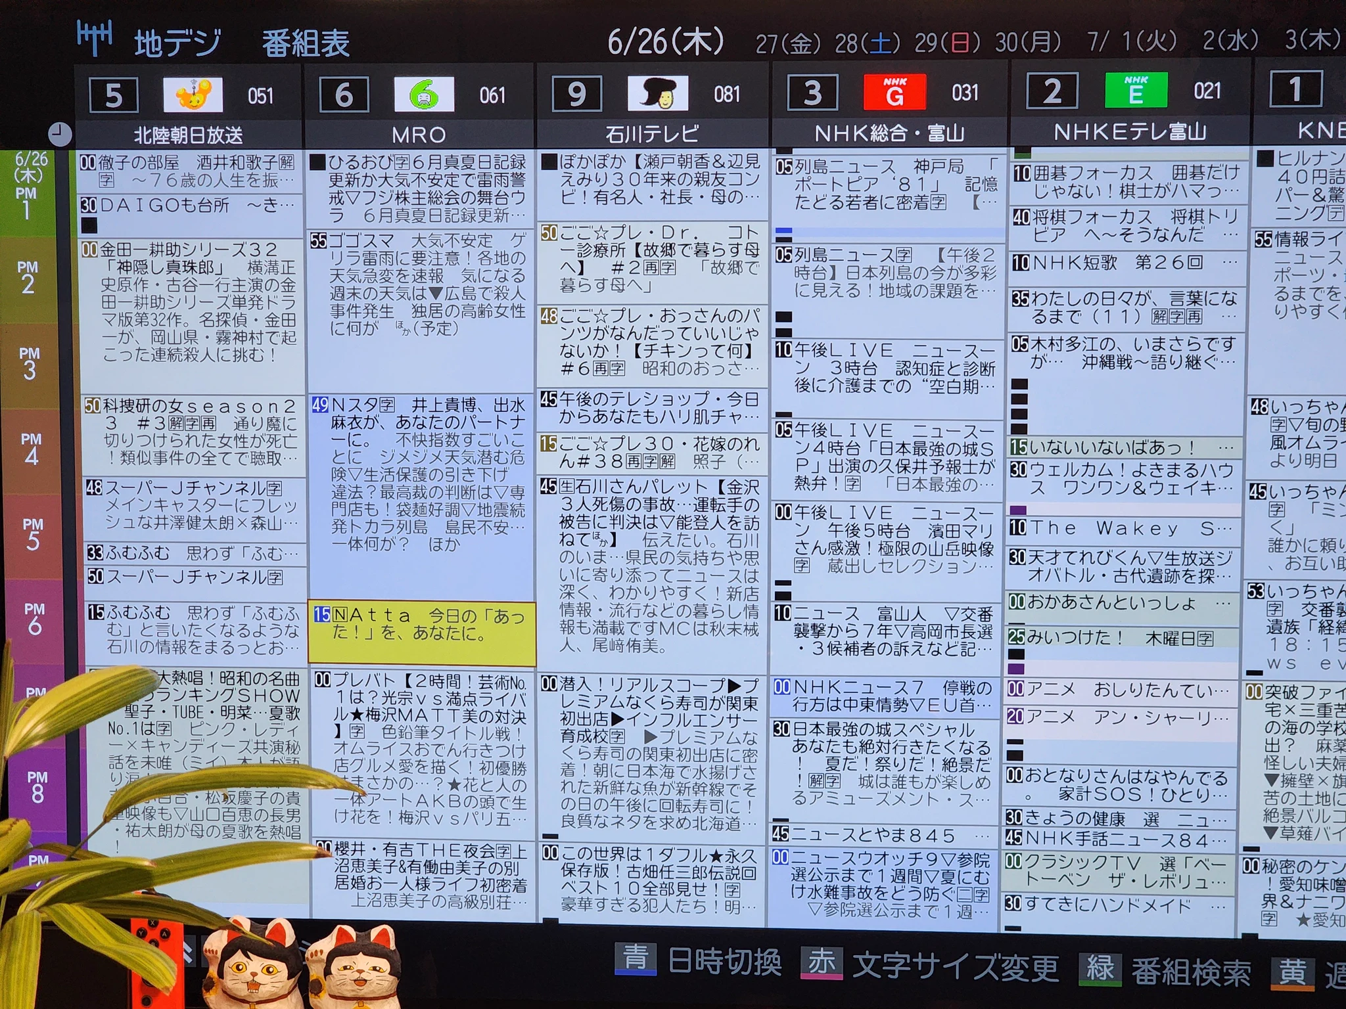Jump to the PM 3 time slot
The width and height of the screenshot is (1346, 1009).
[29, 365]
